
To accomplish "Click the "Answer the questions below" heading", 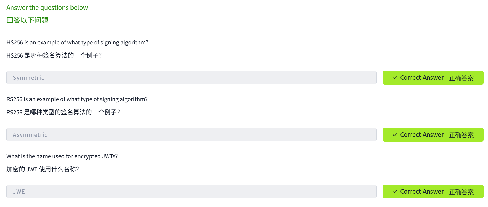I will pyautogui.click(x=47, y=8).
